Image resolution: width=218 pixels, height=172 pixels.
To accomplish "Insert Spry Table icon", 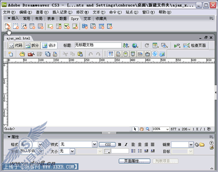I will coord(41,26).
